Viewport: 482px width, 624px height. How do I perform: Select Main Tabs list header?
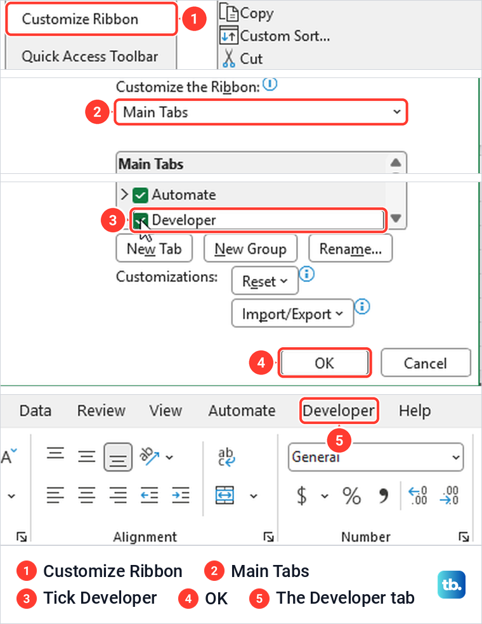pyautogui.click(x=251, y=164)
